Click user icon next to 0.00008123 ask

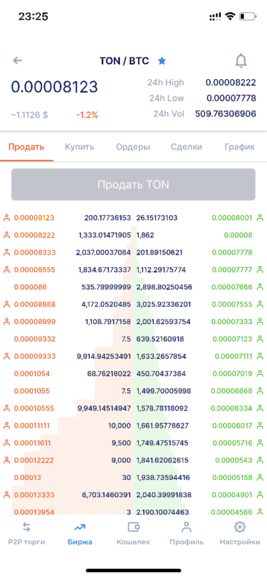coord(7,218)
